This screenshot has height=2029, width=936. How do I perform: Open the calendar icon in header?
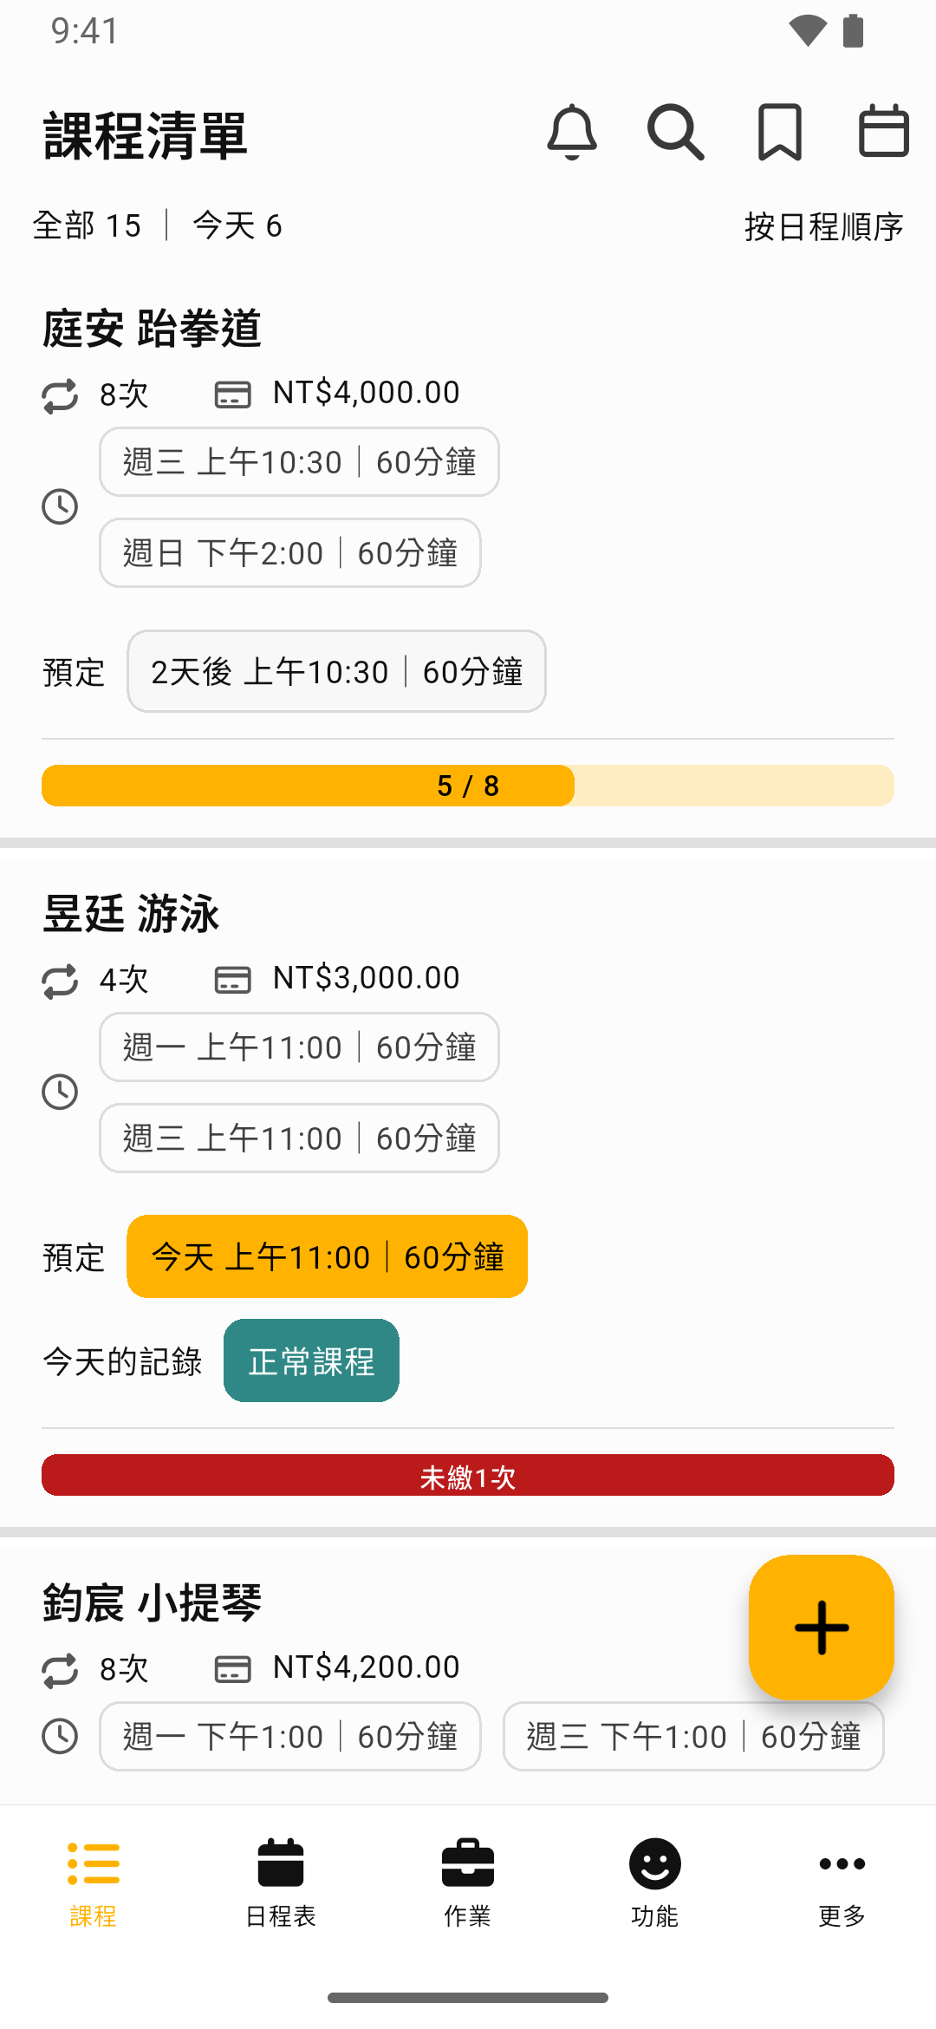click(883, 133)
